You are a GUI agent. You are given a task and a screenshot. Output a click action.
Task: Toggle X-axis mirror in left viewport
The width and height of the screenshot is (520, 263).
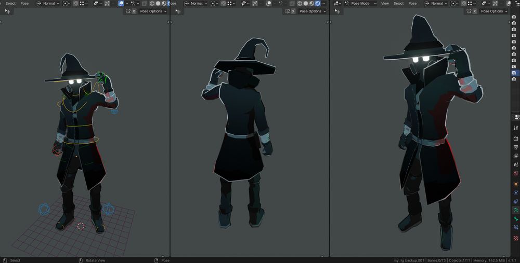(134, 11)
